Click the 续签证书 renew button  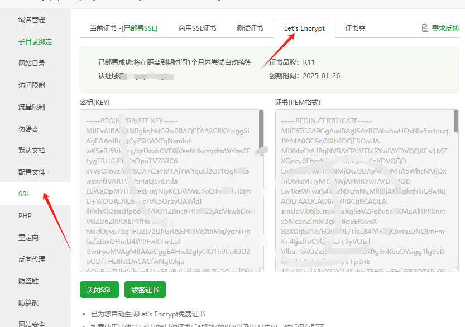[145, 290]
